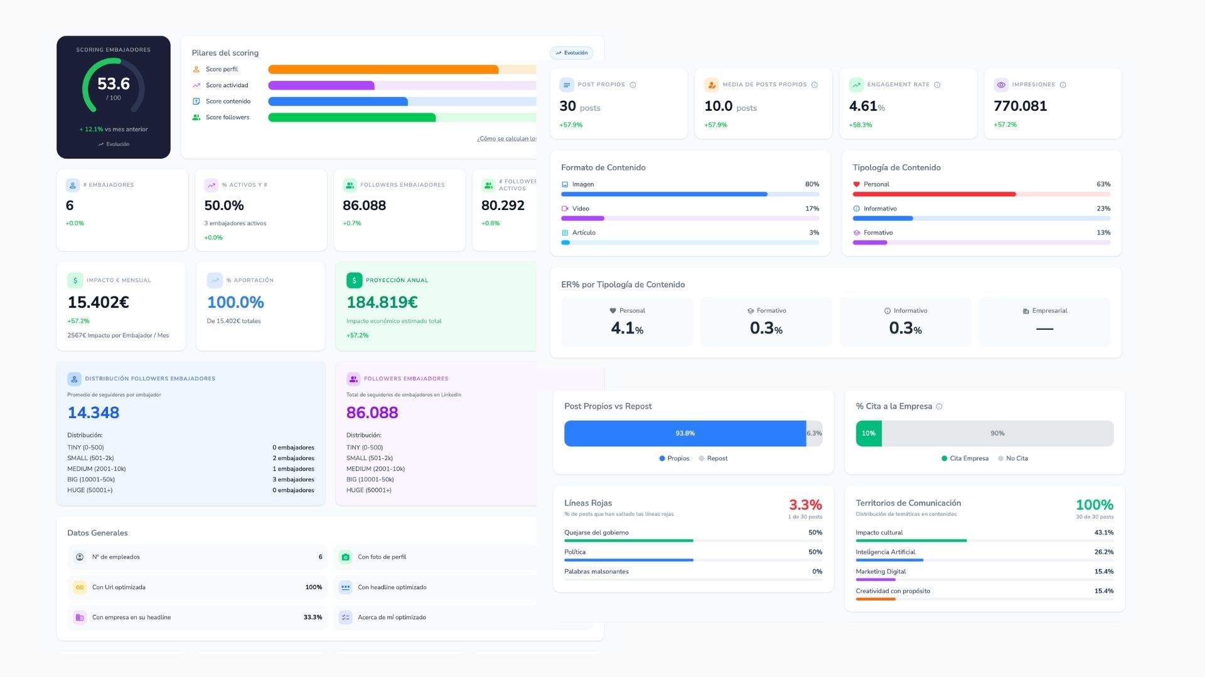Screen dimensions: 1205x677
Task: Toggle the Propios legend item
Action: pyautogui.click(x=674, y=458)
